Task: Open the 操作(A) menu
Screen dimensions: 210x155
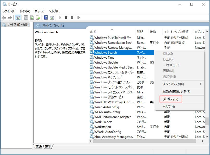Action: pos(25,11)
